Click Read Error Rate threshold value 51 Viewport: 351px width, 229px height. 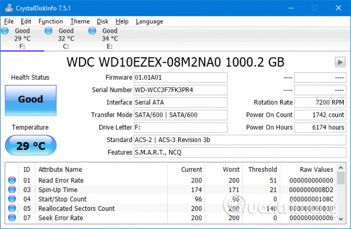(273, 180)
